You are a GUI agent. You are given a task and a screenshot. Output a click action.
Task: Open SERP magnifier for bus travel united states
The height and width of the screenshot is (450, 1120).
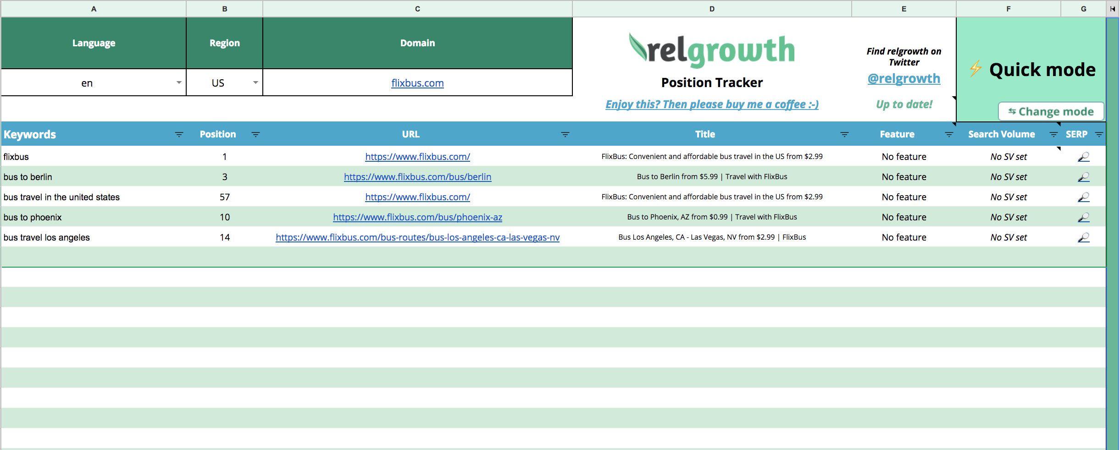click(1083, 197)
